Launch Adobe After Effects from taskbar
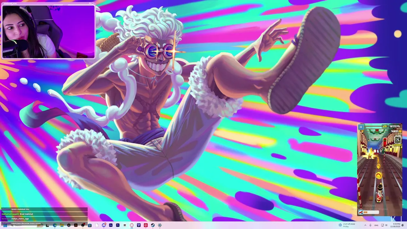Screen dimensions: 407x229 tap(111, 225)
